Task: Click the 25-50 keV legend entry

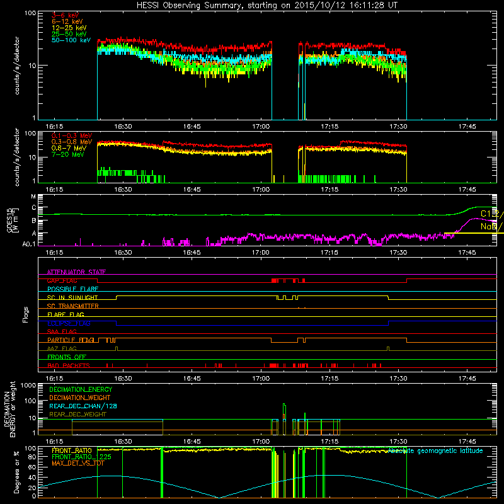Action: 69,34
